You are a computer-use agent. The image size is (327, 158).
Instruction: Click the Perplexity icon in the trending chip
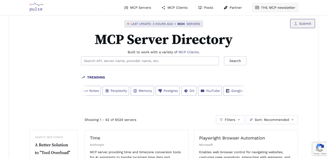point(107,91)
